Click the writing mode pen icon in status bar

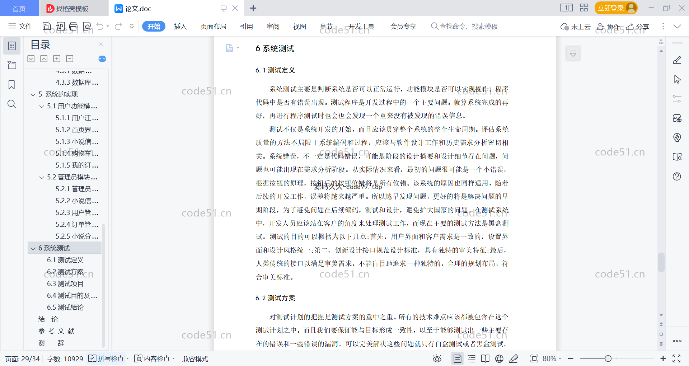(x=514, y=359)
